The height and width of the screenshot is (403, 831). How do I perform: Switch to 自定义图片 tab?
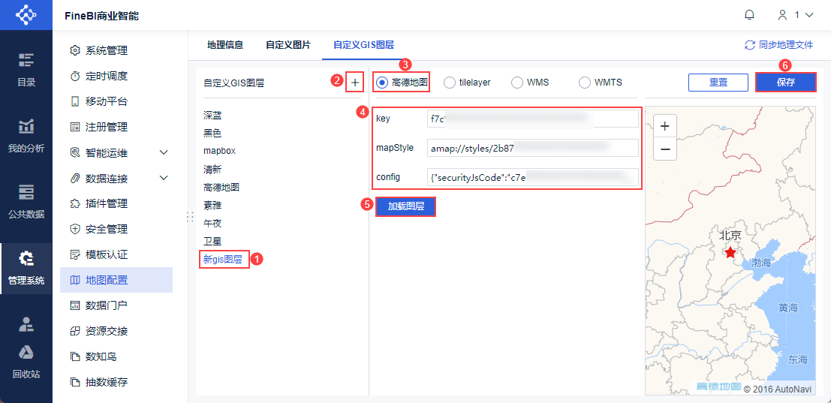[x=288, y=45]
